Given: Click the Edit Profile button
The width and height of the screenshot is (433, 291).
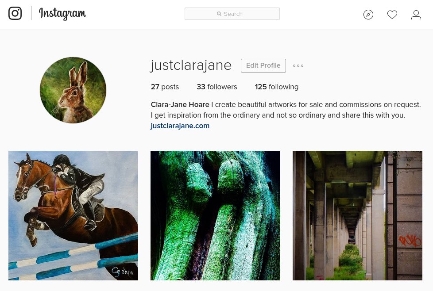Looking at the screenshot, I should pyautogui.click(x=263, y=65).
